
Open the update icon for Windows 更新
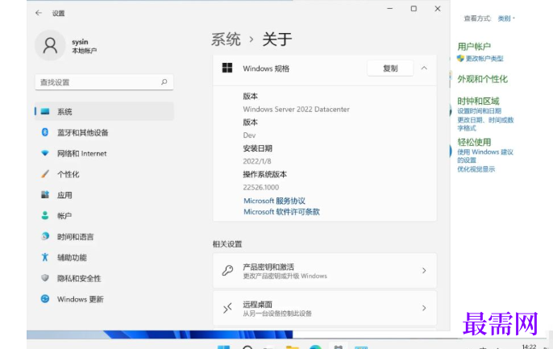(x=45, y=298)
